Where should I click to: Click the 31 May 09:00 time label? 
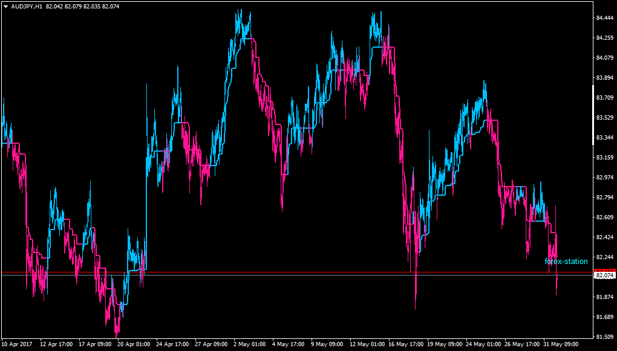tap(560, 344)
